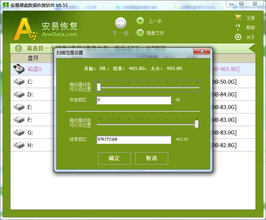This screenshot has height=220, width=266.
Task: Click the 0B-83.0G range in the G: row
Action: pos(224,133)
